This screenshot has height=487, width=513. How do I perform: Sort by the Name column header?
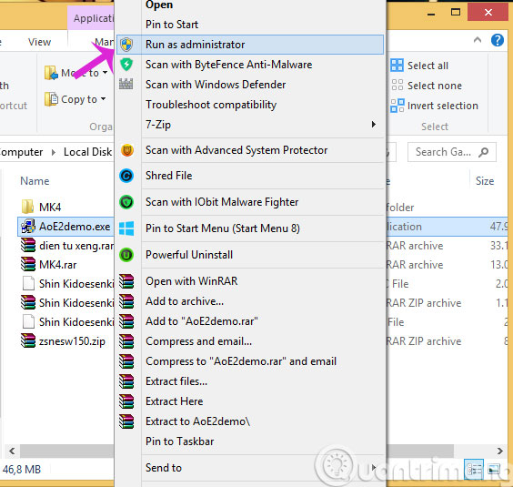tap(35, 181)
